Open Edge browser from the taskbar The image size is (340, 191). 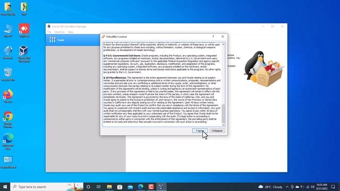[140, 187]
